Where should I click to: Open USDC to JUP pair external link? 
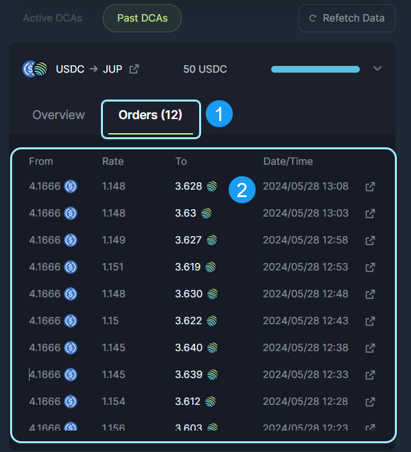pos(134,69)
